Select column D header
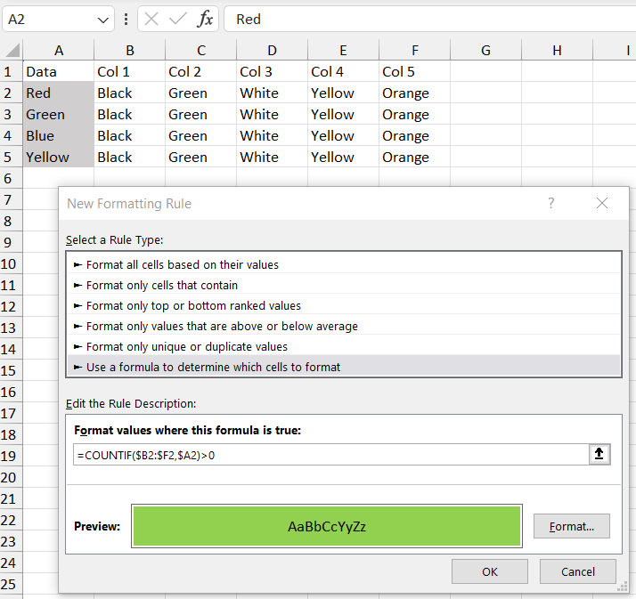This screenshot has width=636, height=599. [273, 50]
